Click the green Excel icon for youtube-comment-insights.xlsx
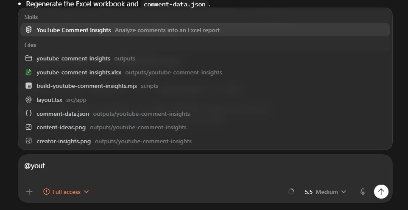The height and width of the screenshot is (210, 408). (28, 72)
